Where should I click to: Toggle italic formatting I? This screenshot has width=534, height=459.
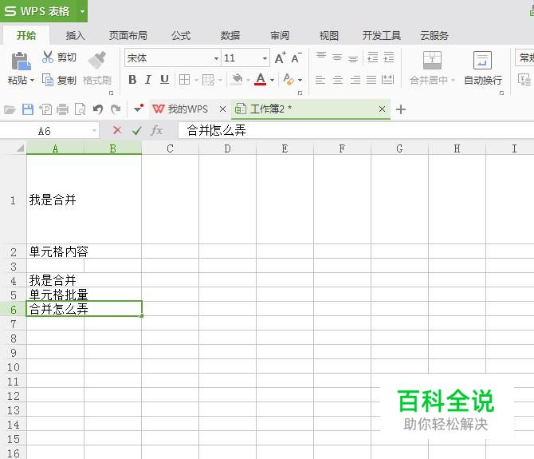coord(147,80)
